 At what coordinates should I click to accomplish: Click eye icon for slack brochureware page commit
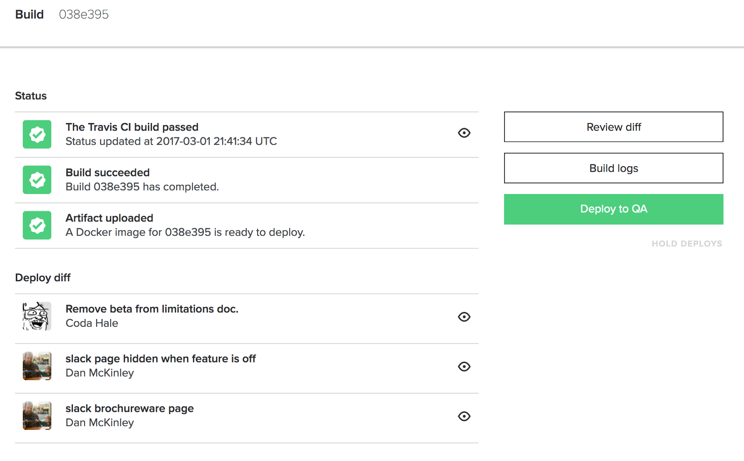click(464, 416)
